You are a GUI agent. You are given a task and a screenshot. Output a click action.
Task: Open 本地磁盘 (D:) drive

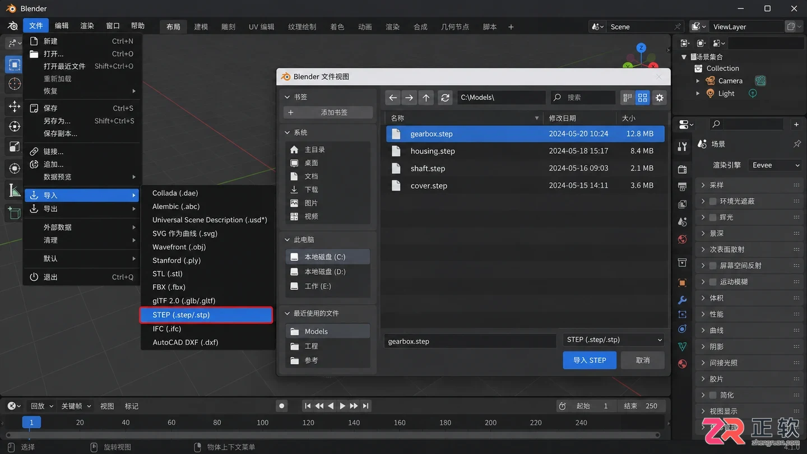point(328,272)
